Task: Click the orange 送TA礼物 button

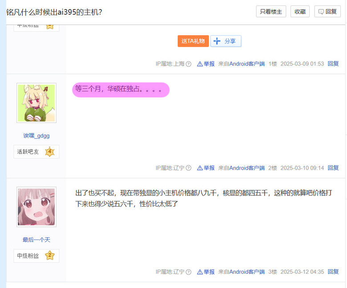Action: (x=193, y=41)
